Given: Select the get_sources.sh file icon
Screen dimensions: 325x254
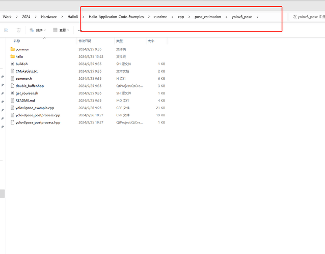Looking at the screenshot, I should 12,93.
